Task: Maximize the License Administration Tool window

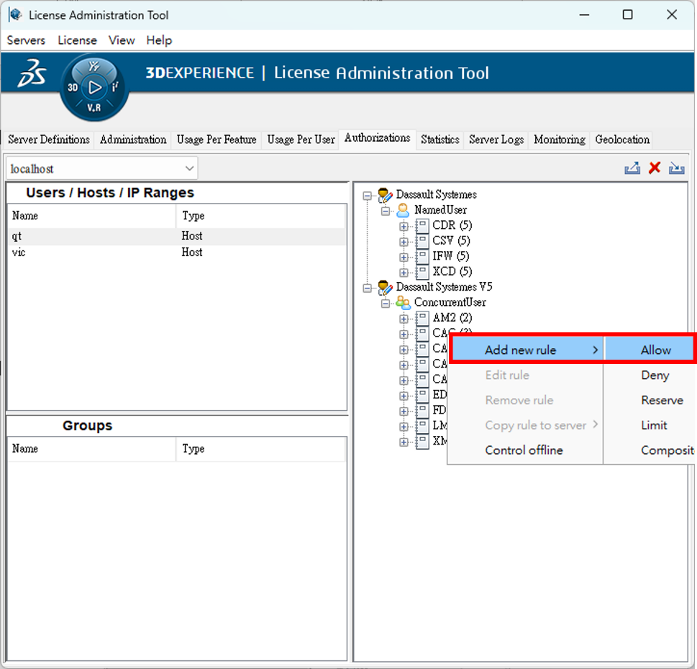Action: 627,14
